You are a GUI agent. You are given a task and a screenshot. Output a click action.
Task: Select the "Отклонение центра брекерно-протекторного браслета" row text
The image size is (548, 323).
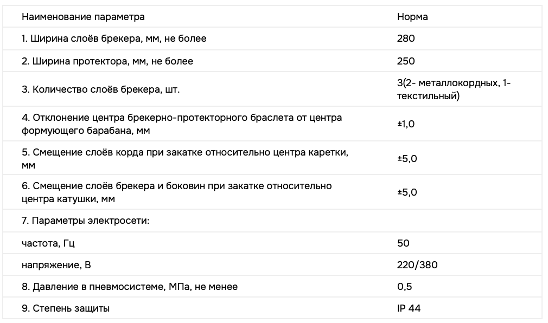point(182,124)
